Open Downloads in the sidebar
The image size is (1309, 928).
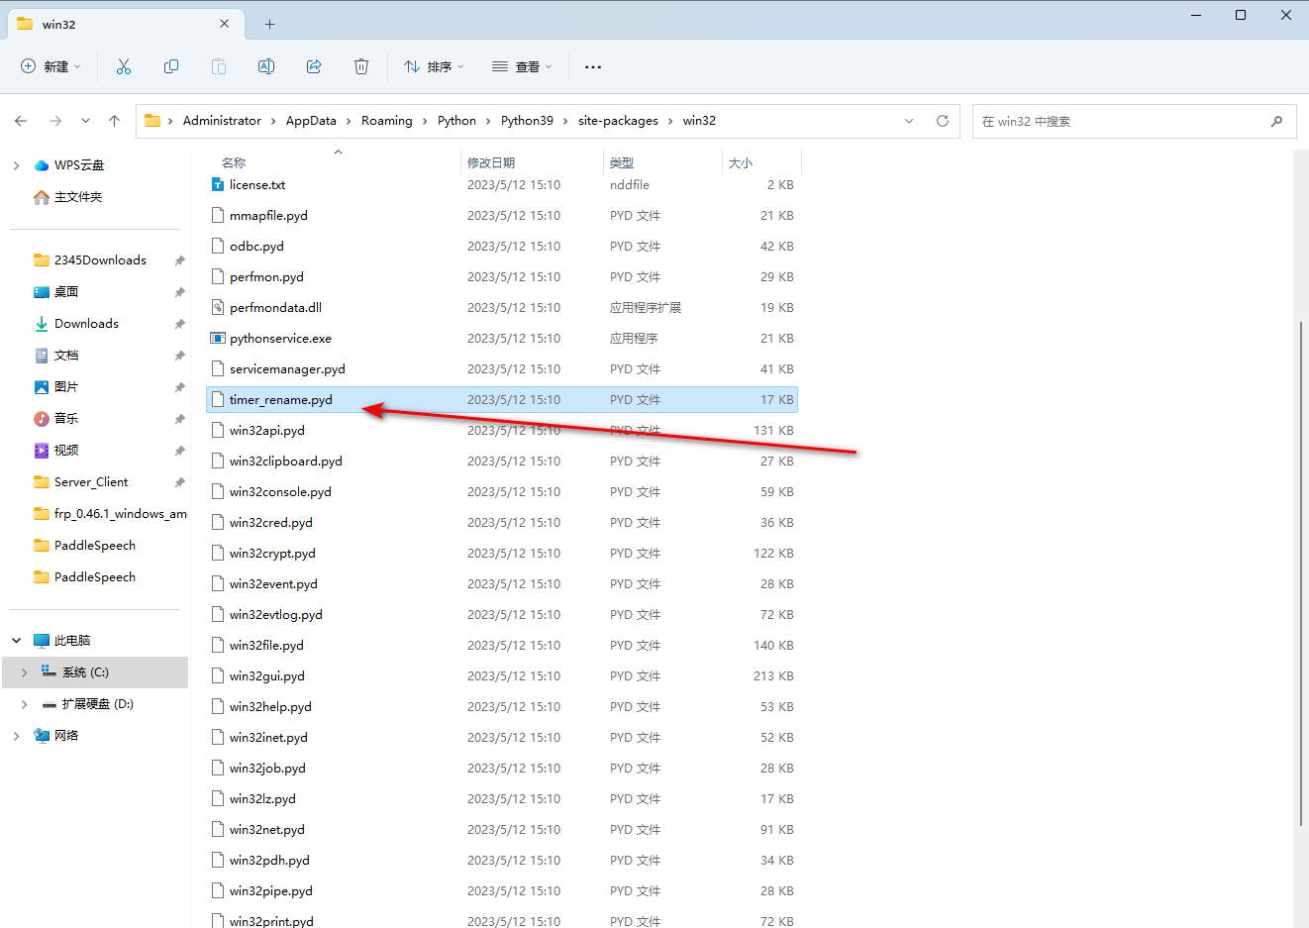86,324
